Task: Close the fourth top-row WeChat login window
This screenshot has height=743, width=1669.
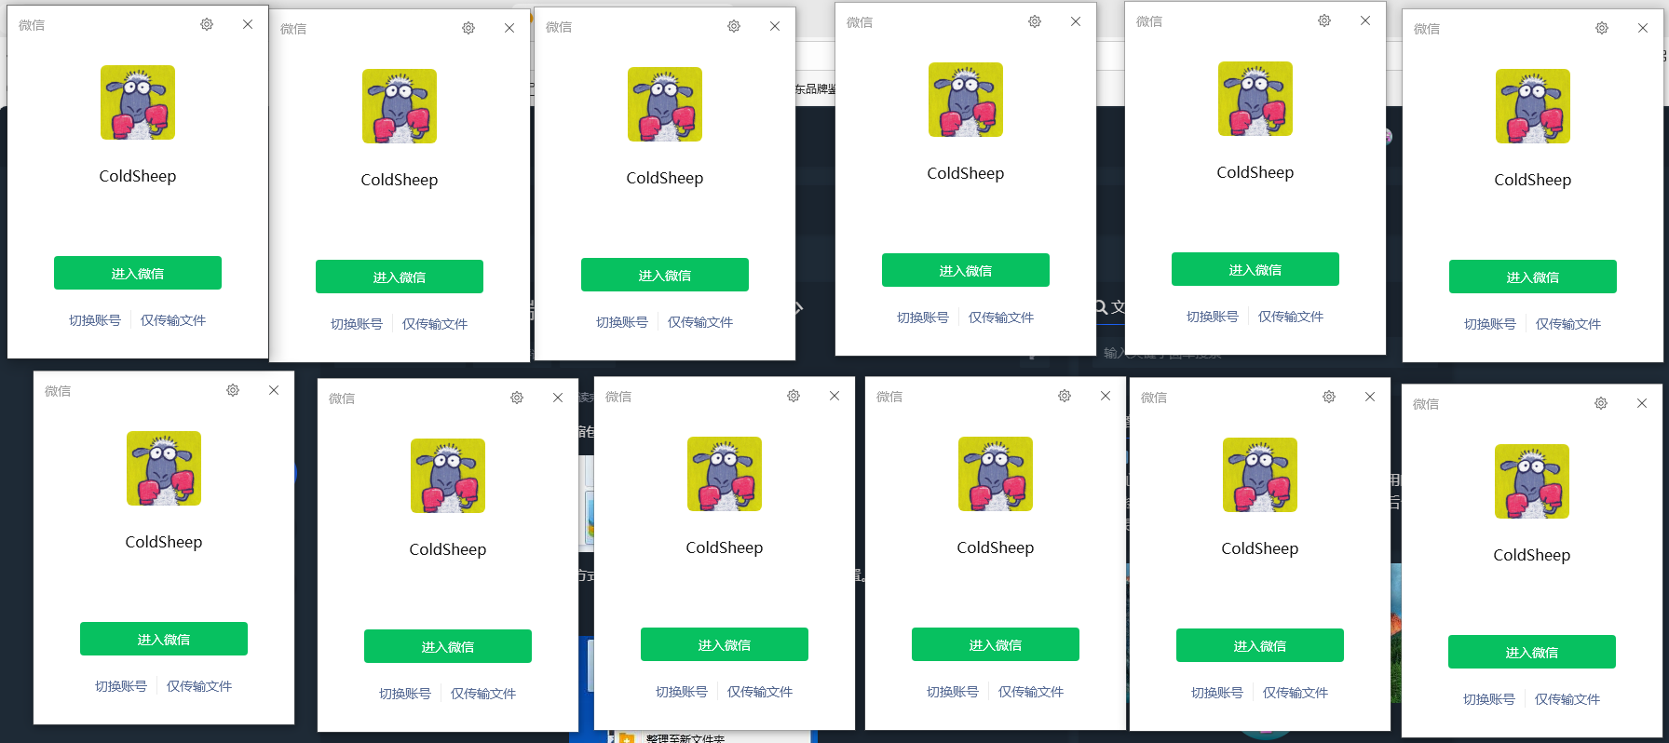Action: (1076, 21)
